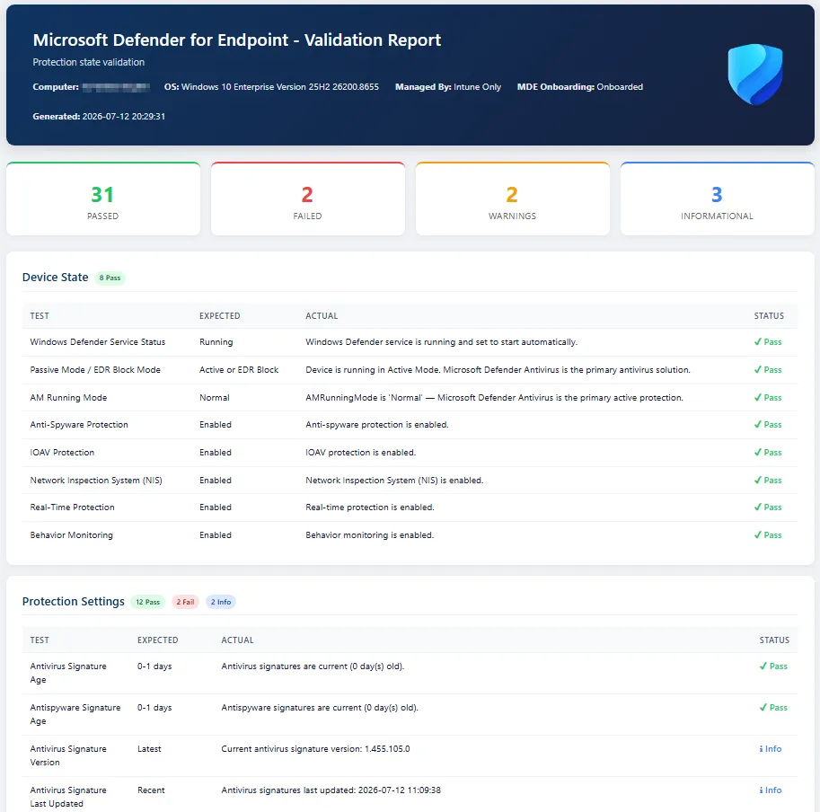Click 'Managed By: Intune Only' header text
This screenshot has height=812, width=820.
448,87
